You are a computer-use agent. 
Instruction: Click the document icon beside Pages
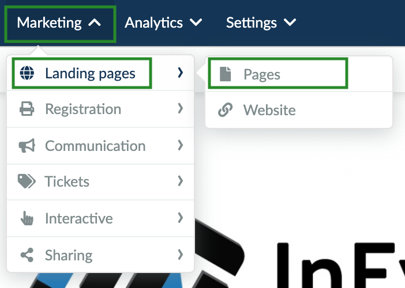(225, 74)
